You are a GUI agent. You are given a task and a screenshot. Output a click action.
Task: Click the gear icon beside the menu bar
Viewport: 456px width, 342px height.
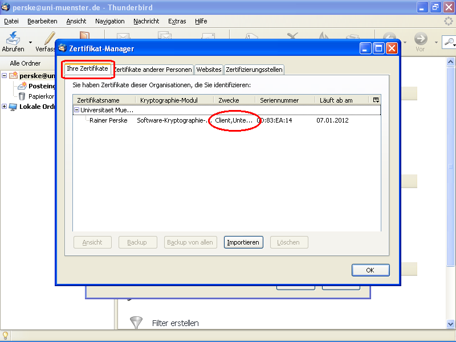(448, 21)
